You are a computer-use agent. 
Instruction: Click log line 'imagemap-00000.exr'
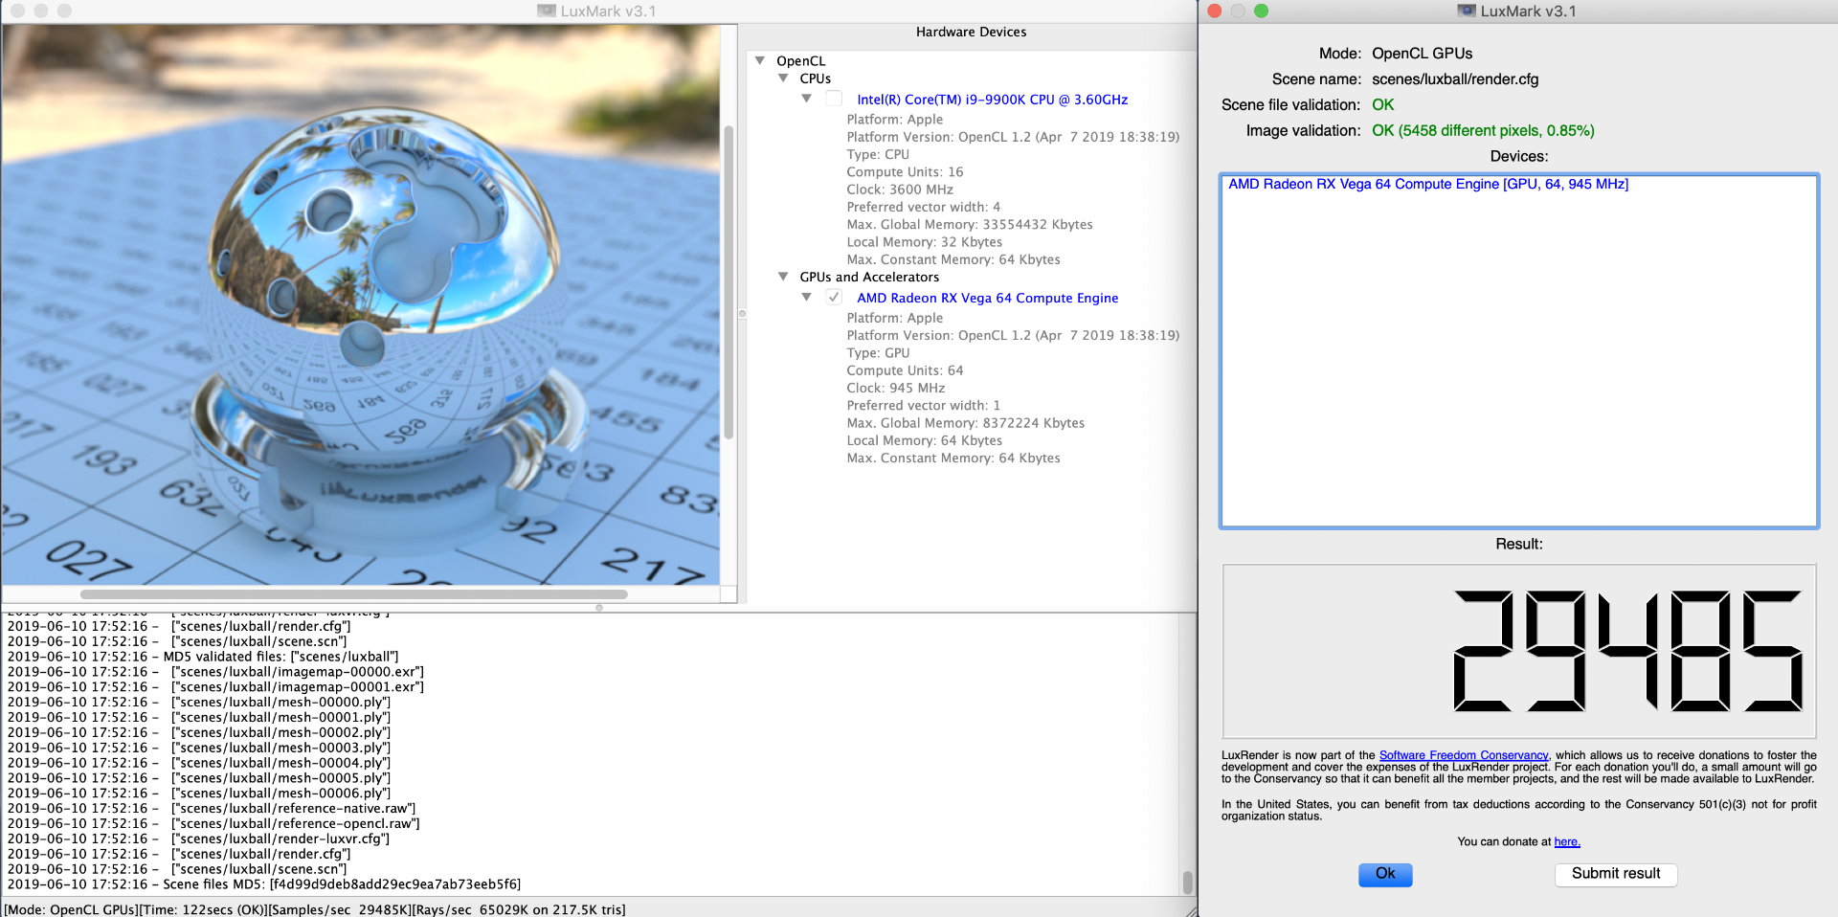pos(215,672)
